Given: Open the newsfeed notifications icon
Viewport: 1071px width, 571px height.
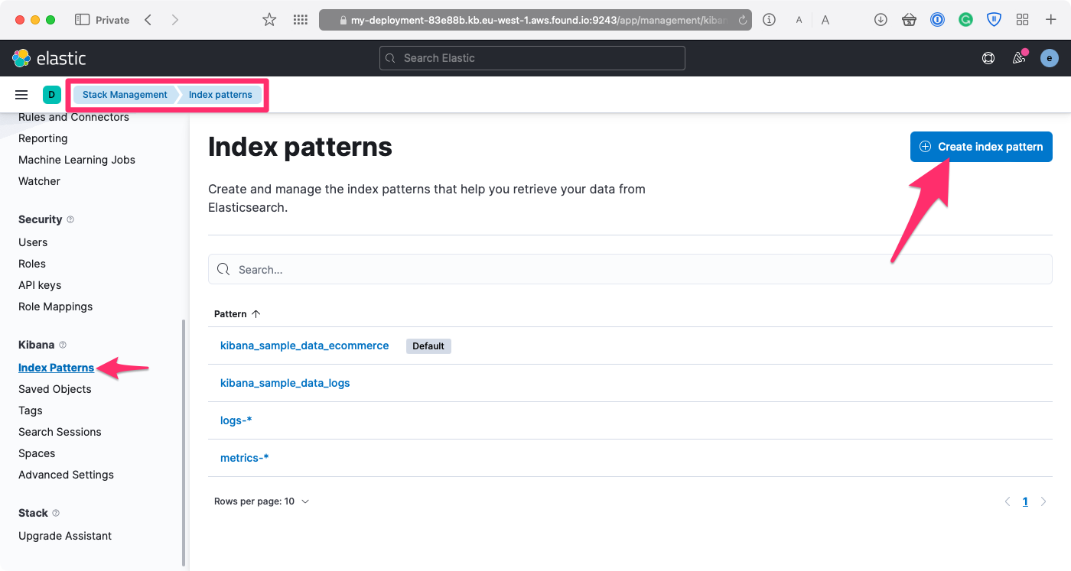Looking at the screenshot, I should coord(1018,58).
